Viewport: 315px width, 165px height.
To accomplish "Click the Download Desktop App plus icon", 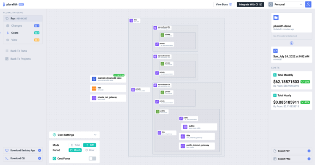I will pyautogui.click(x=39, y=150).
